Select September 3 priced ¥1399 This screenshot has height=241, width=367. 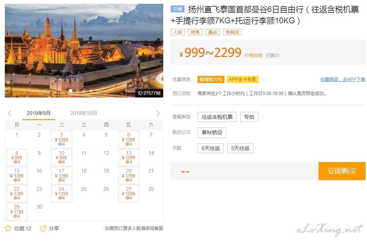pos(62,139)
